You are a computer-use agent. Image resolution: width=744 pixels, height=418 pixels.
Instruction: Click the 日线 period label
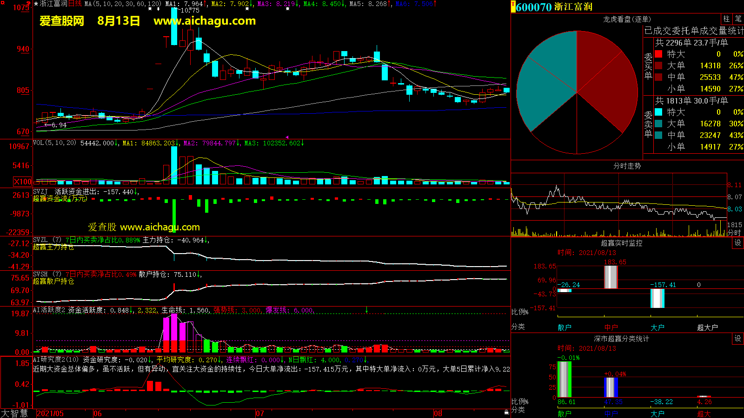75,4
